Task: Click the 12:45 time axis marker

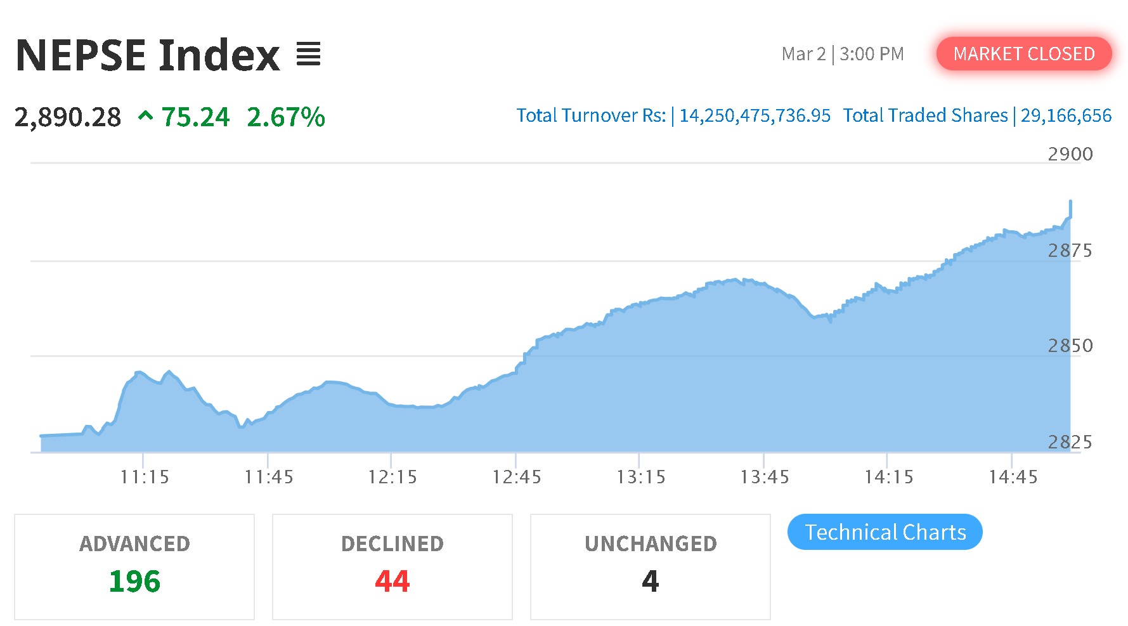Action: point(517,477)
